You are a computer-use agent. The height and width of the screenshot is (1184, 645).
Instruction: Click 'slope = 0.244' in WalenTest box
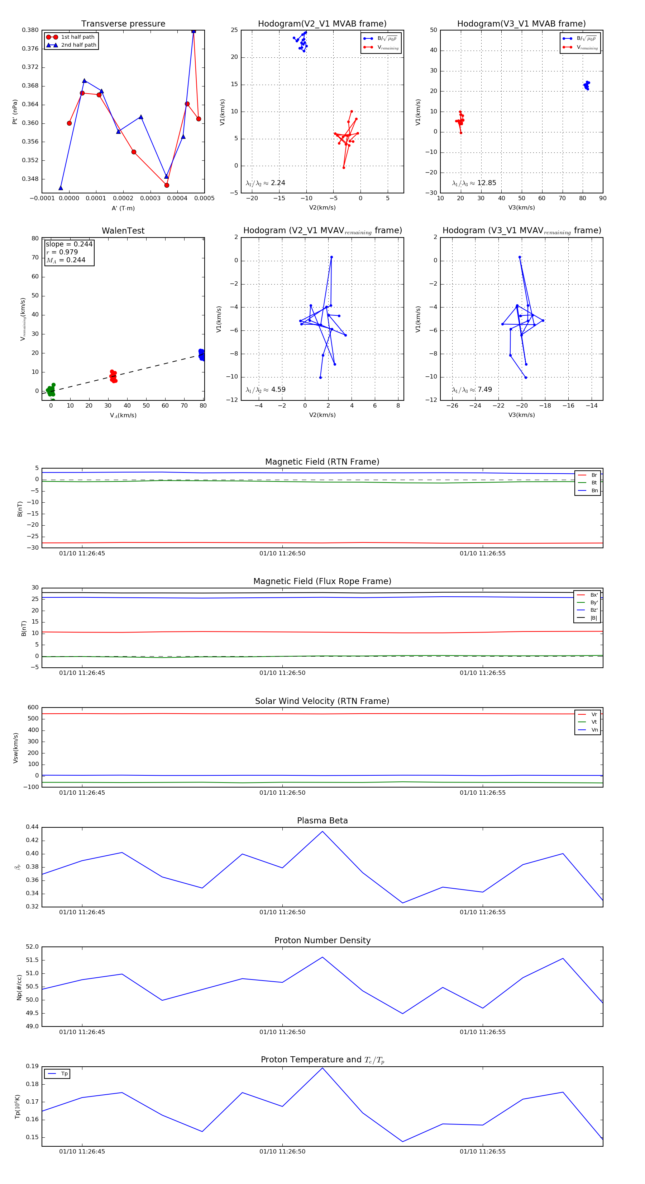(x=69, y=244)
